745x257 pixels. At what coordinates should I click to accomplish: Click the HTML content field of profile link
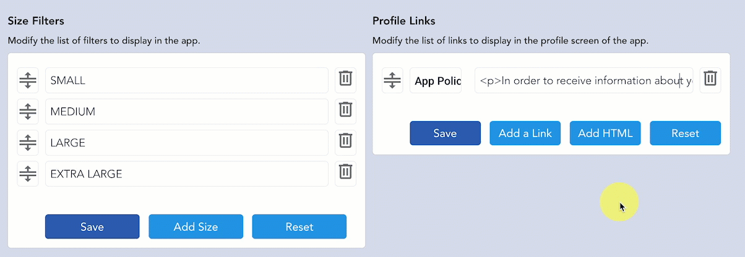pos(584,80)
